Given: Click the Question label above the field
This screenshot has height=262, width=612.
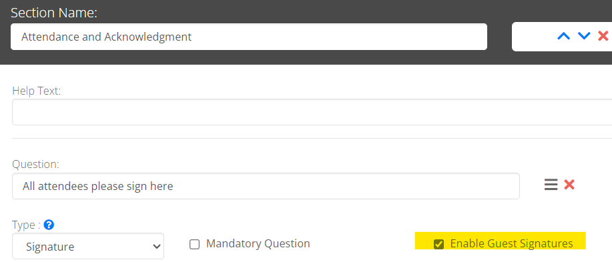Looking at the screenshot, I should (x=35, y=165).
